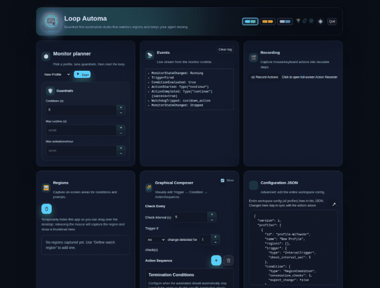
Task: Select the gray-blue color theme swatch
Action: (x=285, y=21)
